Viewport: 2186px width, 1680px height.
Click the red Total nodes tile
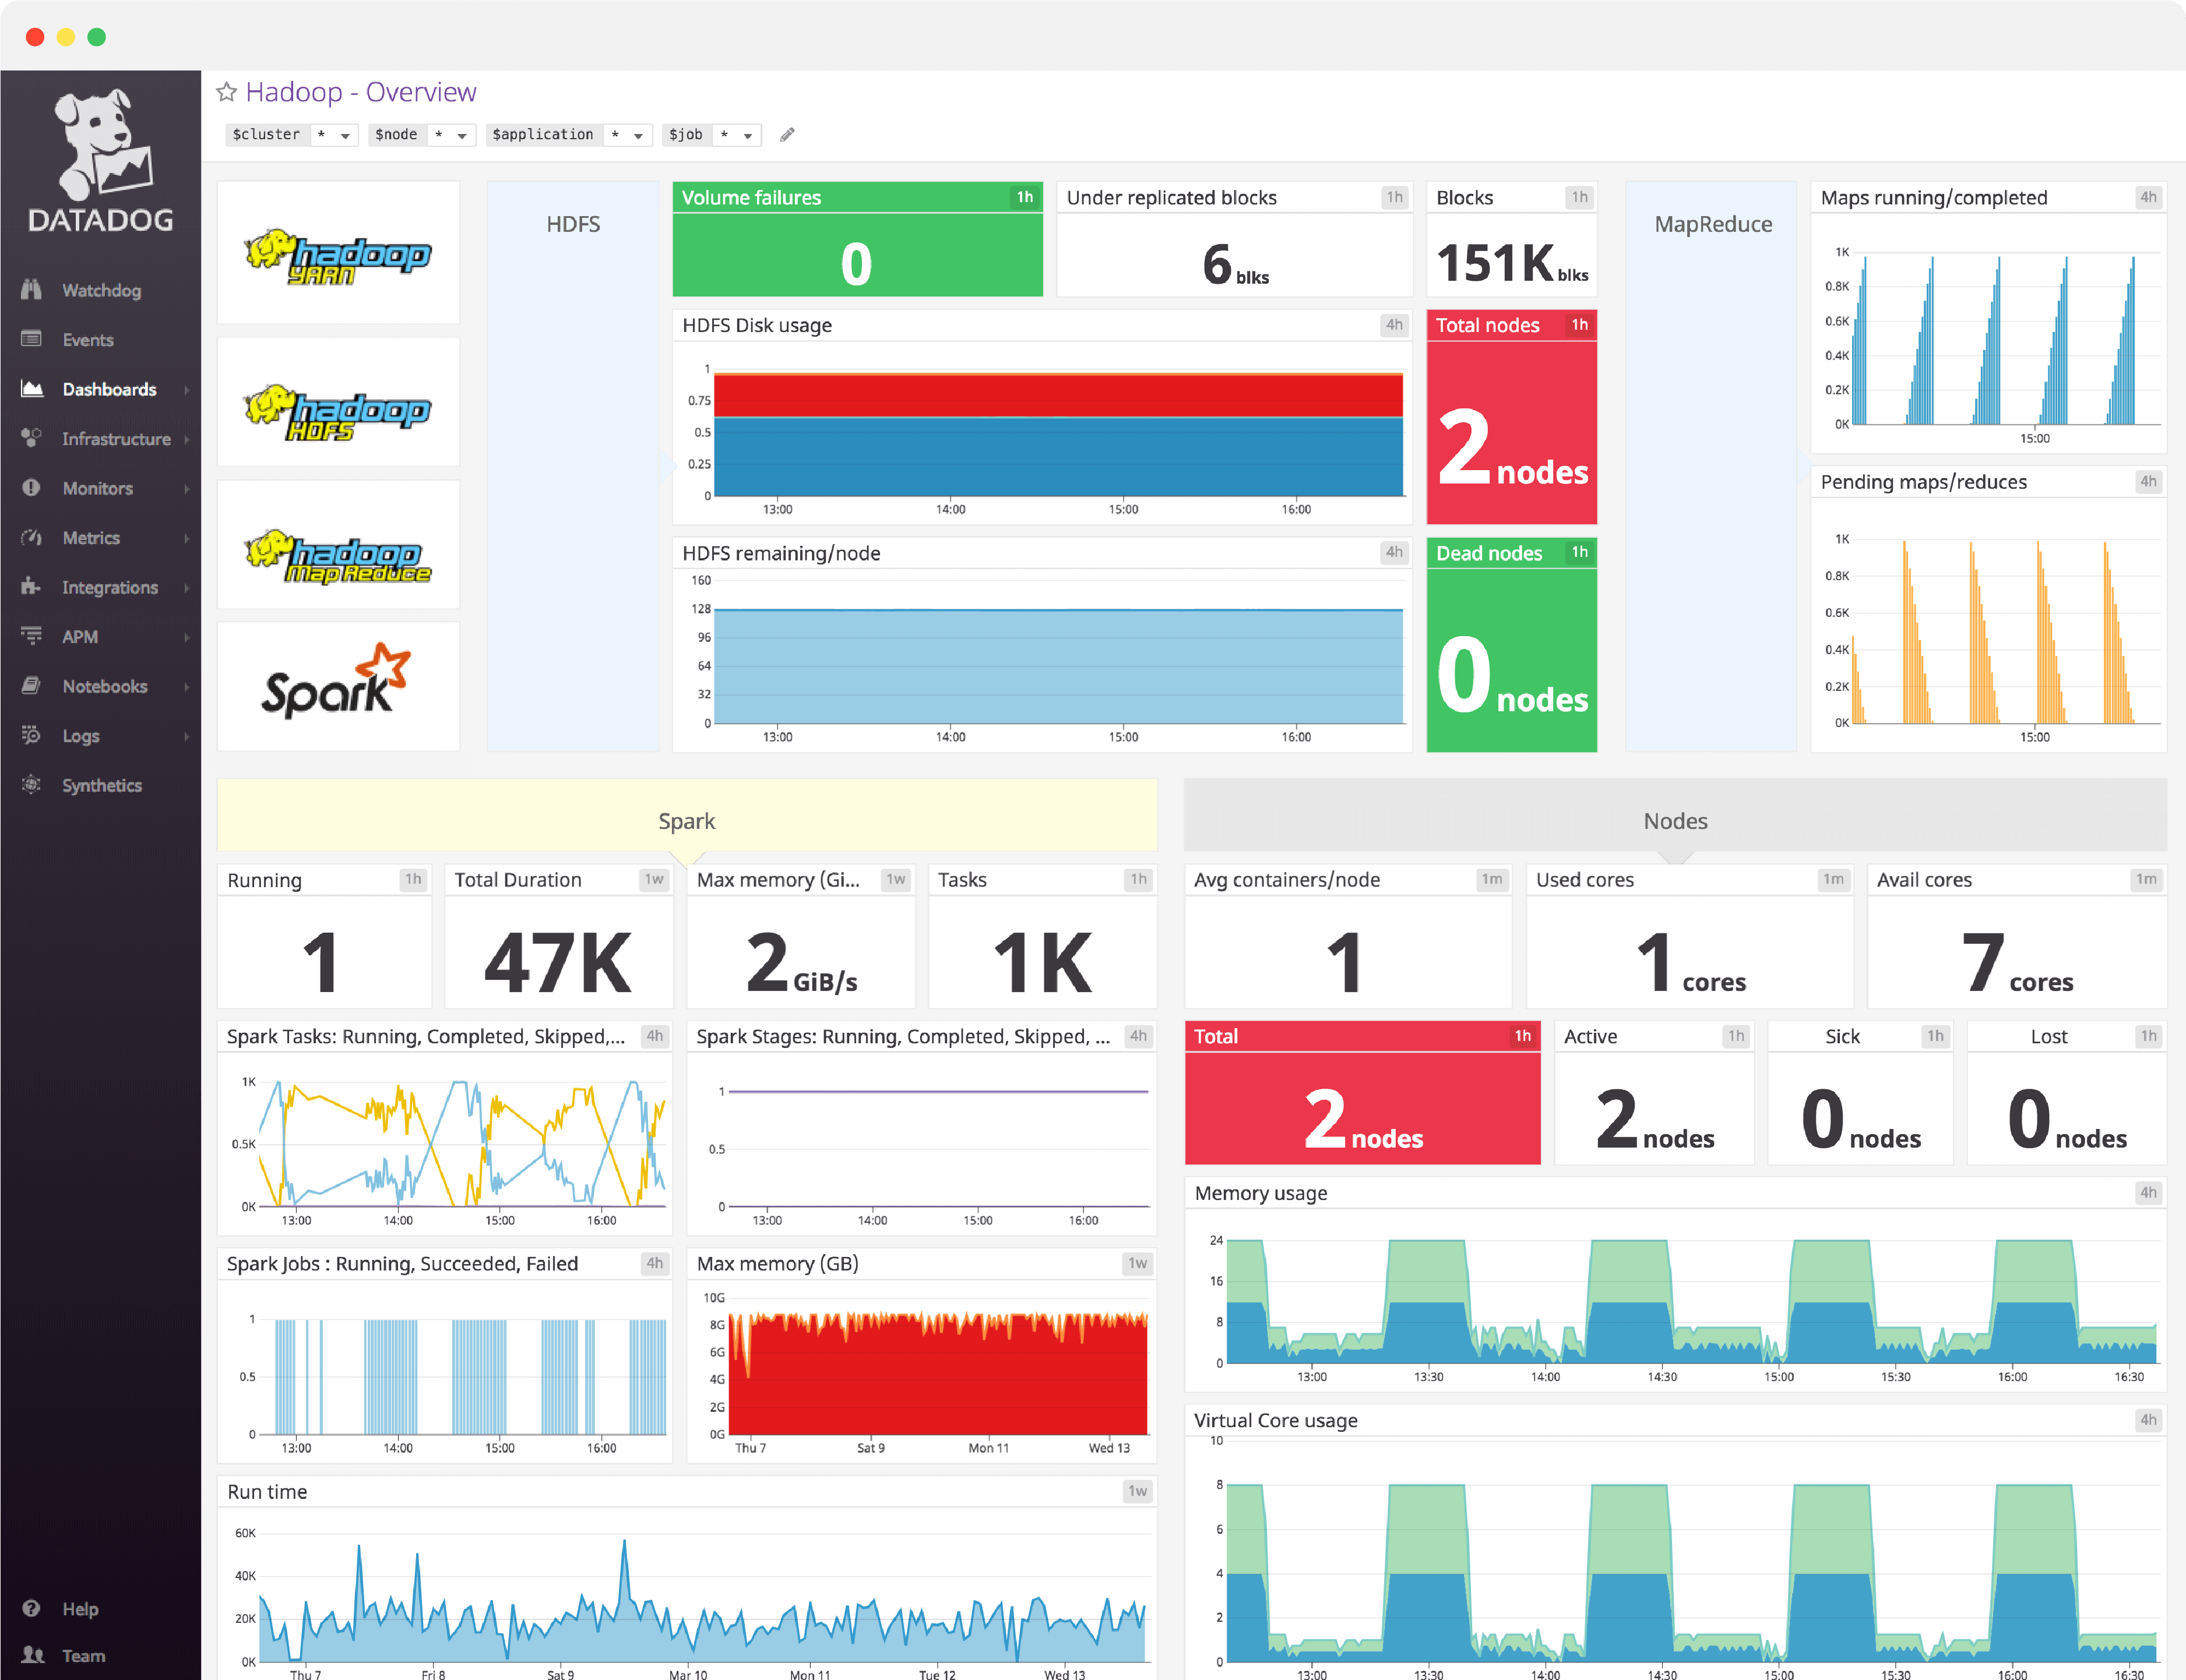(1512, 420)
